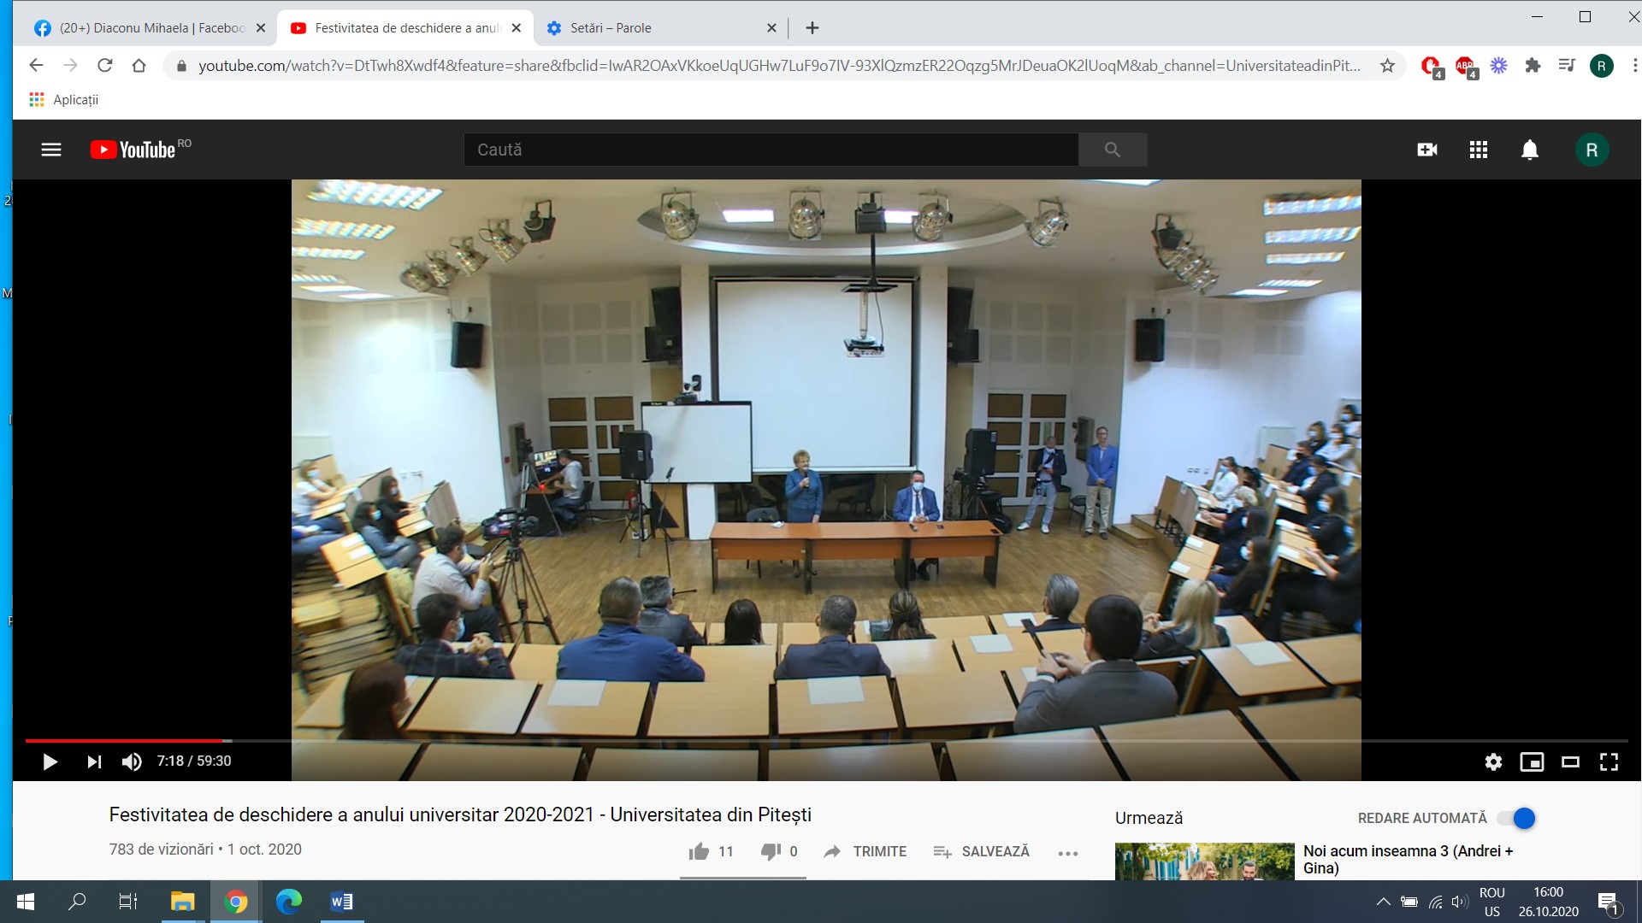Click the TRIMITE share button

[x=865, y=851]
